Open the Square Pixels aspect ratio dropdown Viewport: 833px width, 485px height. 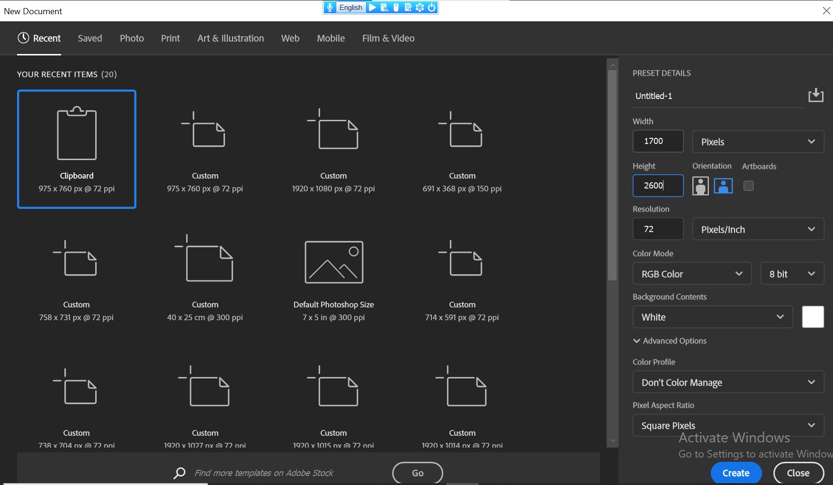click(728, 425)
